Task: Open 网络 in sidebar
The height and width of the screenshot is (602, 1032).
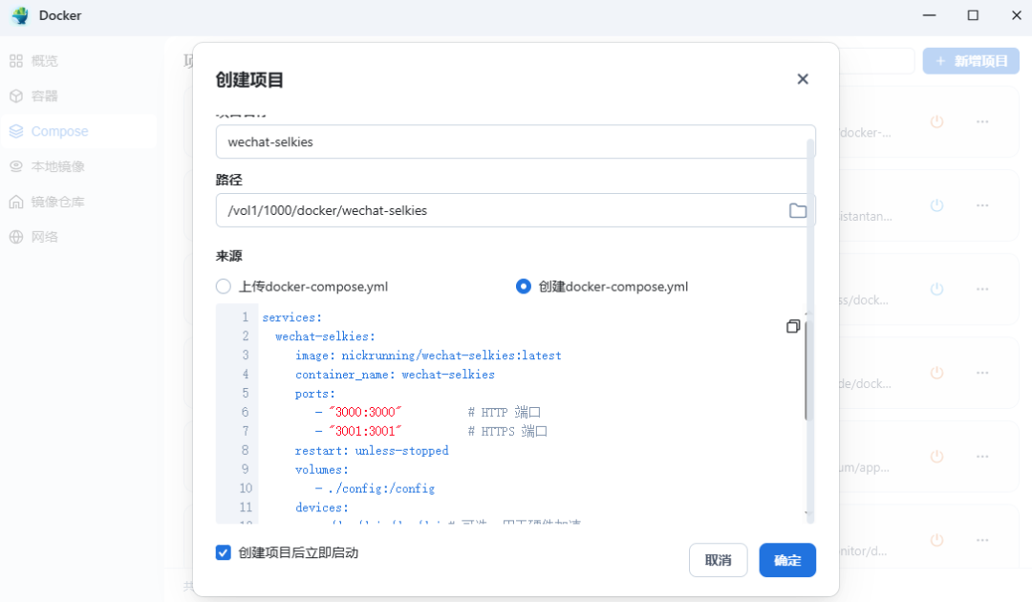Action: pyautogui.click(x=79, y=237)
